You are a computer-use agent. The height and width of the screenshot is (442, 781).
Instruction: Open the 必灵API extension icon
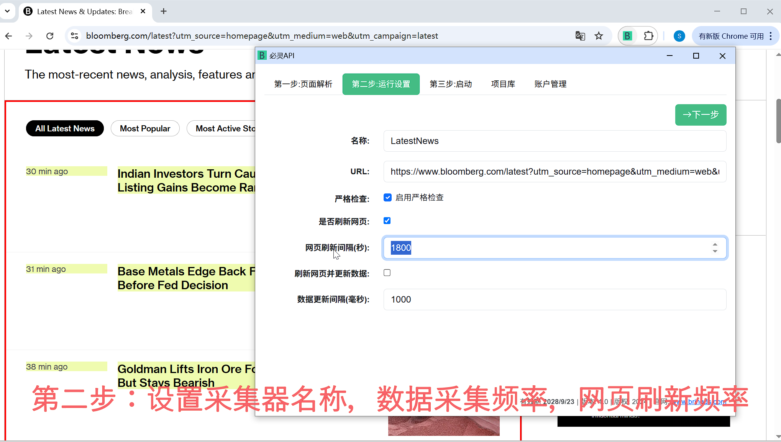627,36
